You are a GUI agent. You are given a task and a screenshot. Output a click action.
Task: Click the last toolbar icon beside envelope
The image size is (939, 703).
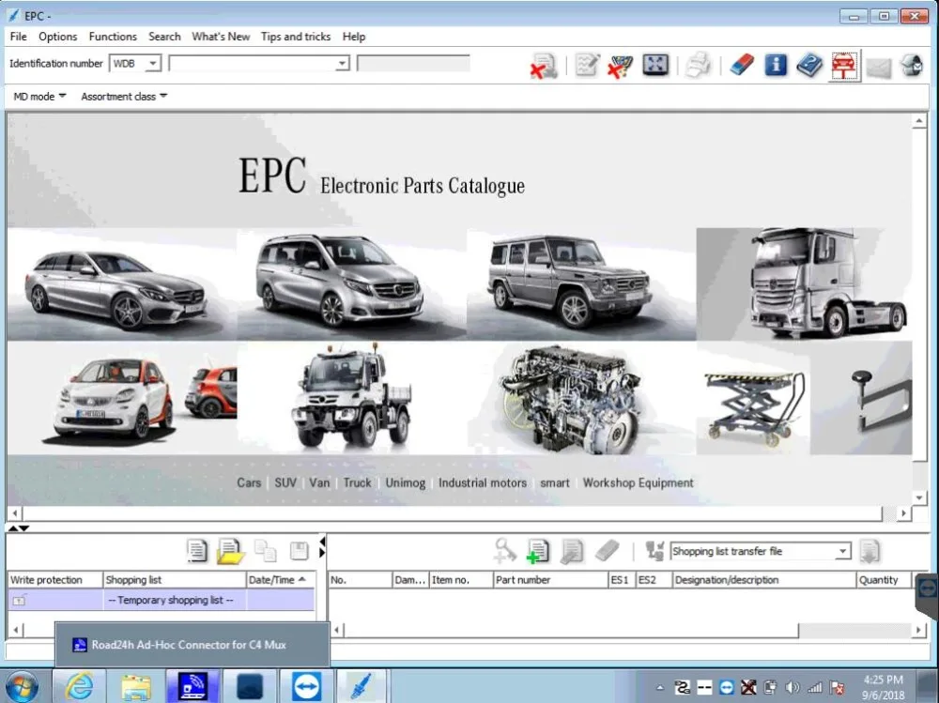click(912, 66)
